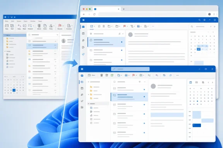Click the New mail envelope in classic ribbon

pos(7,26)
